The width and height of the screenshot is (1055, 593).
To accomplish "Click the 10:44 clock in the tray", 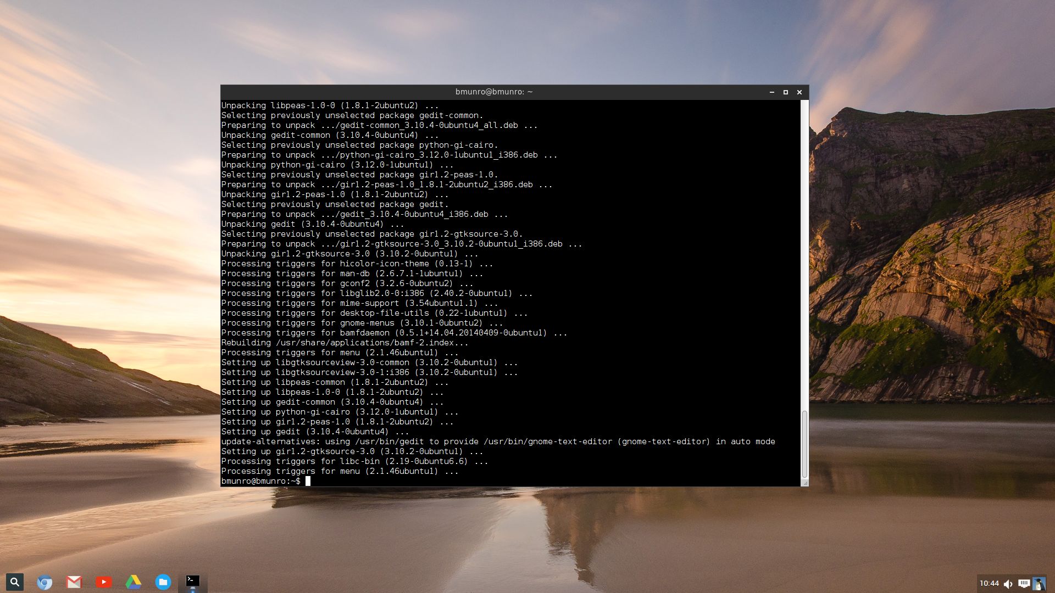I will coord(989,583).
